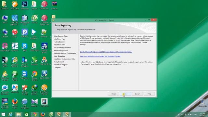Select the Mobile Partner desktop icon

[15, 76]
